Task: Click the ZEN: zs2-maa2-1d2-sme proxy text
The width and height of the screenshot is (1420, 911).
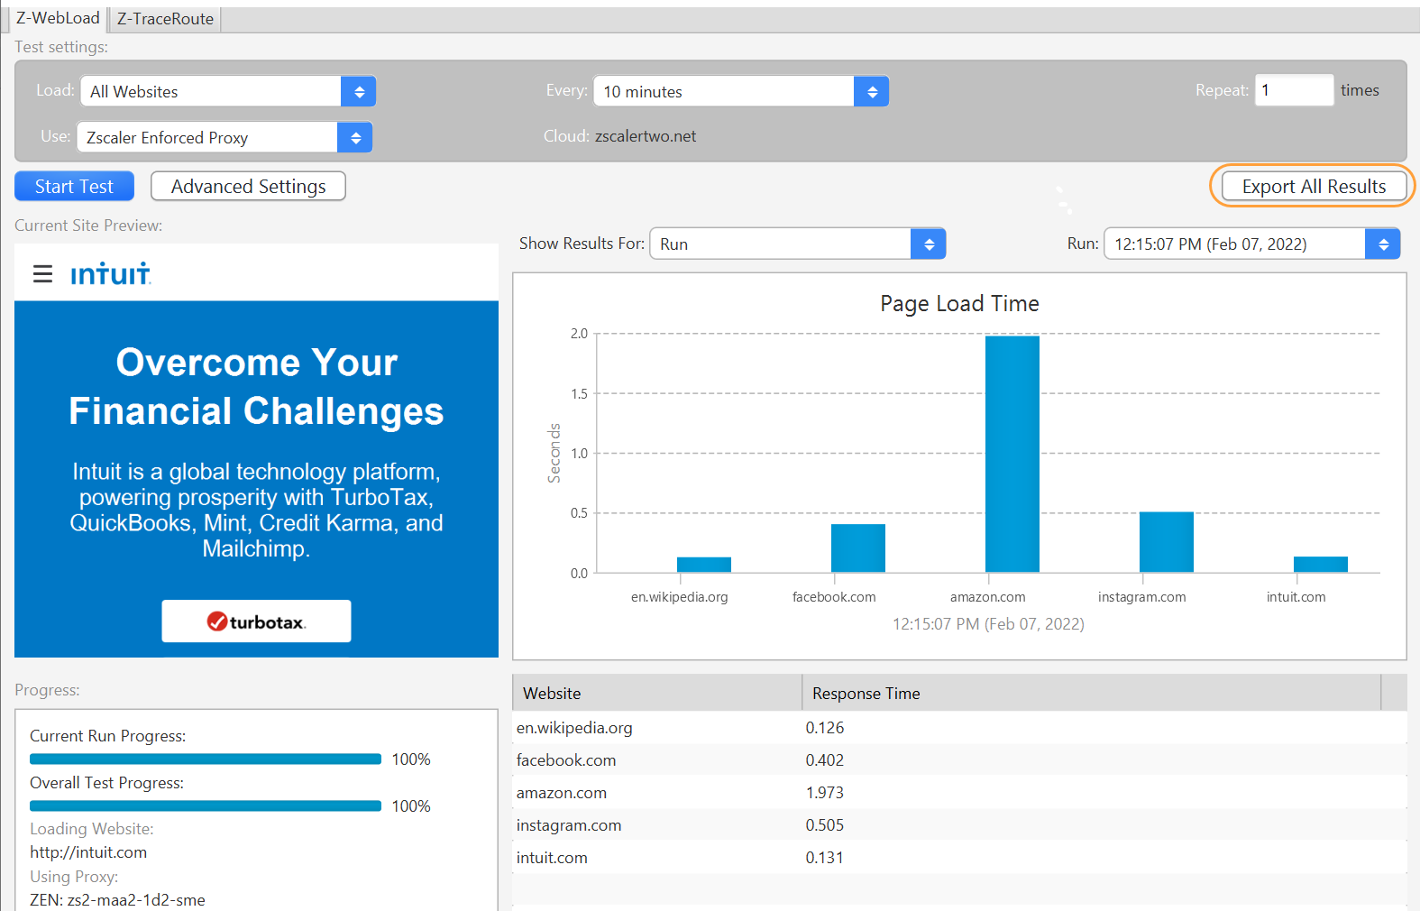Action: coord(117,900)
